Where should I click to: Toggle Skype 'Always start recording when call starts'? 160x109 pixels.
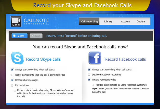(12, 70)
